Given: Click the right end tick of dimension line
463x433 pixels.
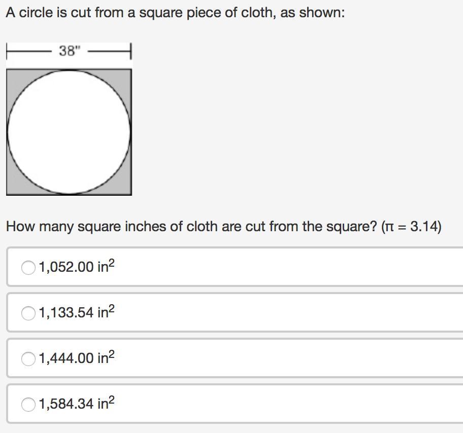Looking at the screenshot, I should pos(131,51).
